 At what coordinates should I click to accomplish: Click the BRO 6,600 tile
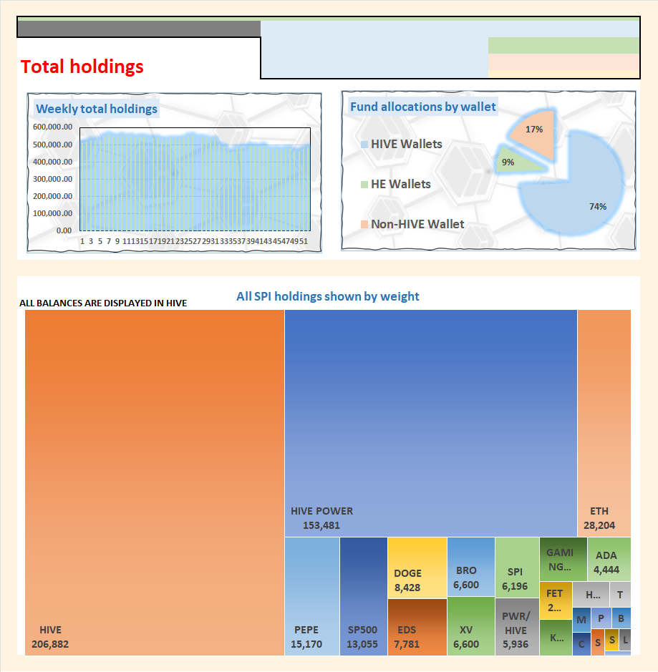click(470, 567)
